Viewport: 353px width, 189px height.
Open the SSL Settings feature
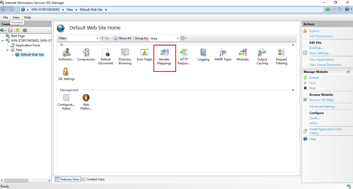point(66,74)
